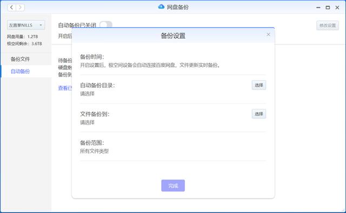Click the 极空间剩余: 3.6TB text

(x=24, y=43)
